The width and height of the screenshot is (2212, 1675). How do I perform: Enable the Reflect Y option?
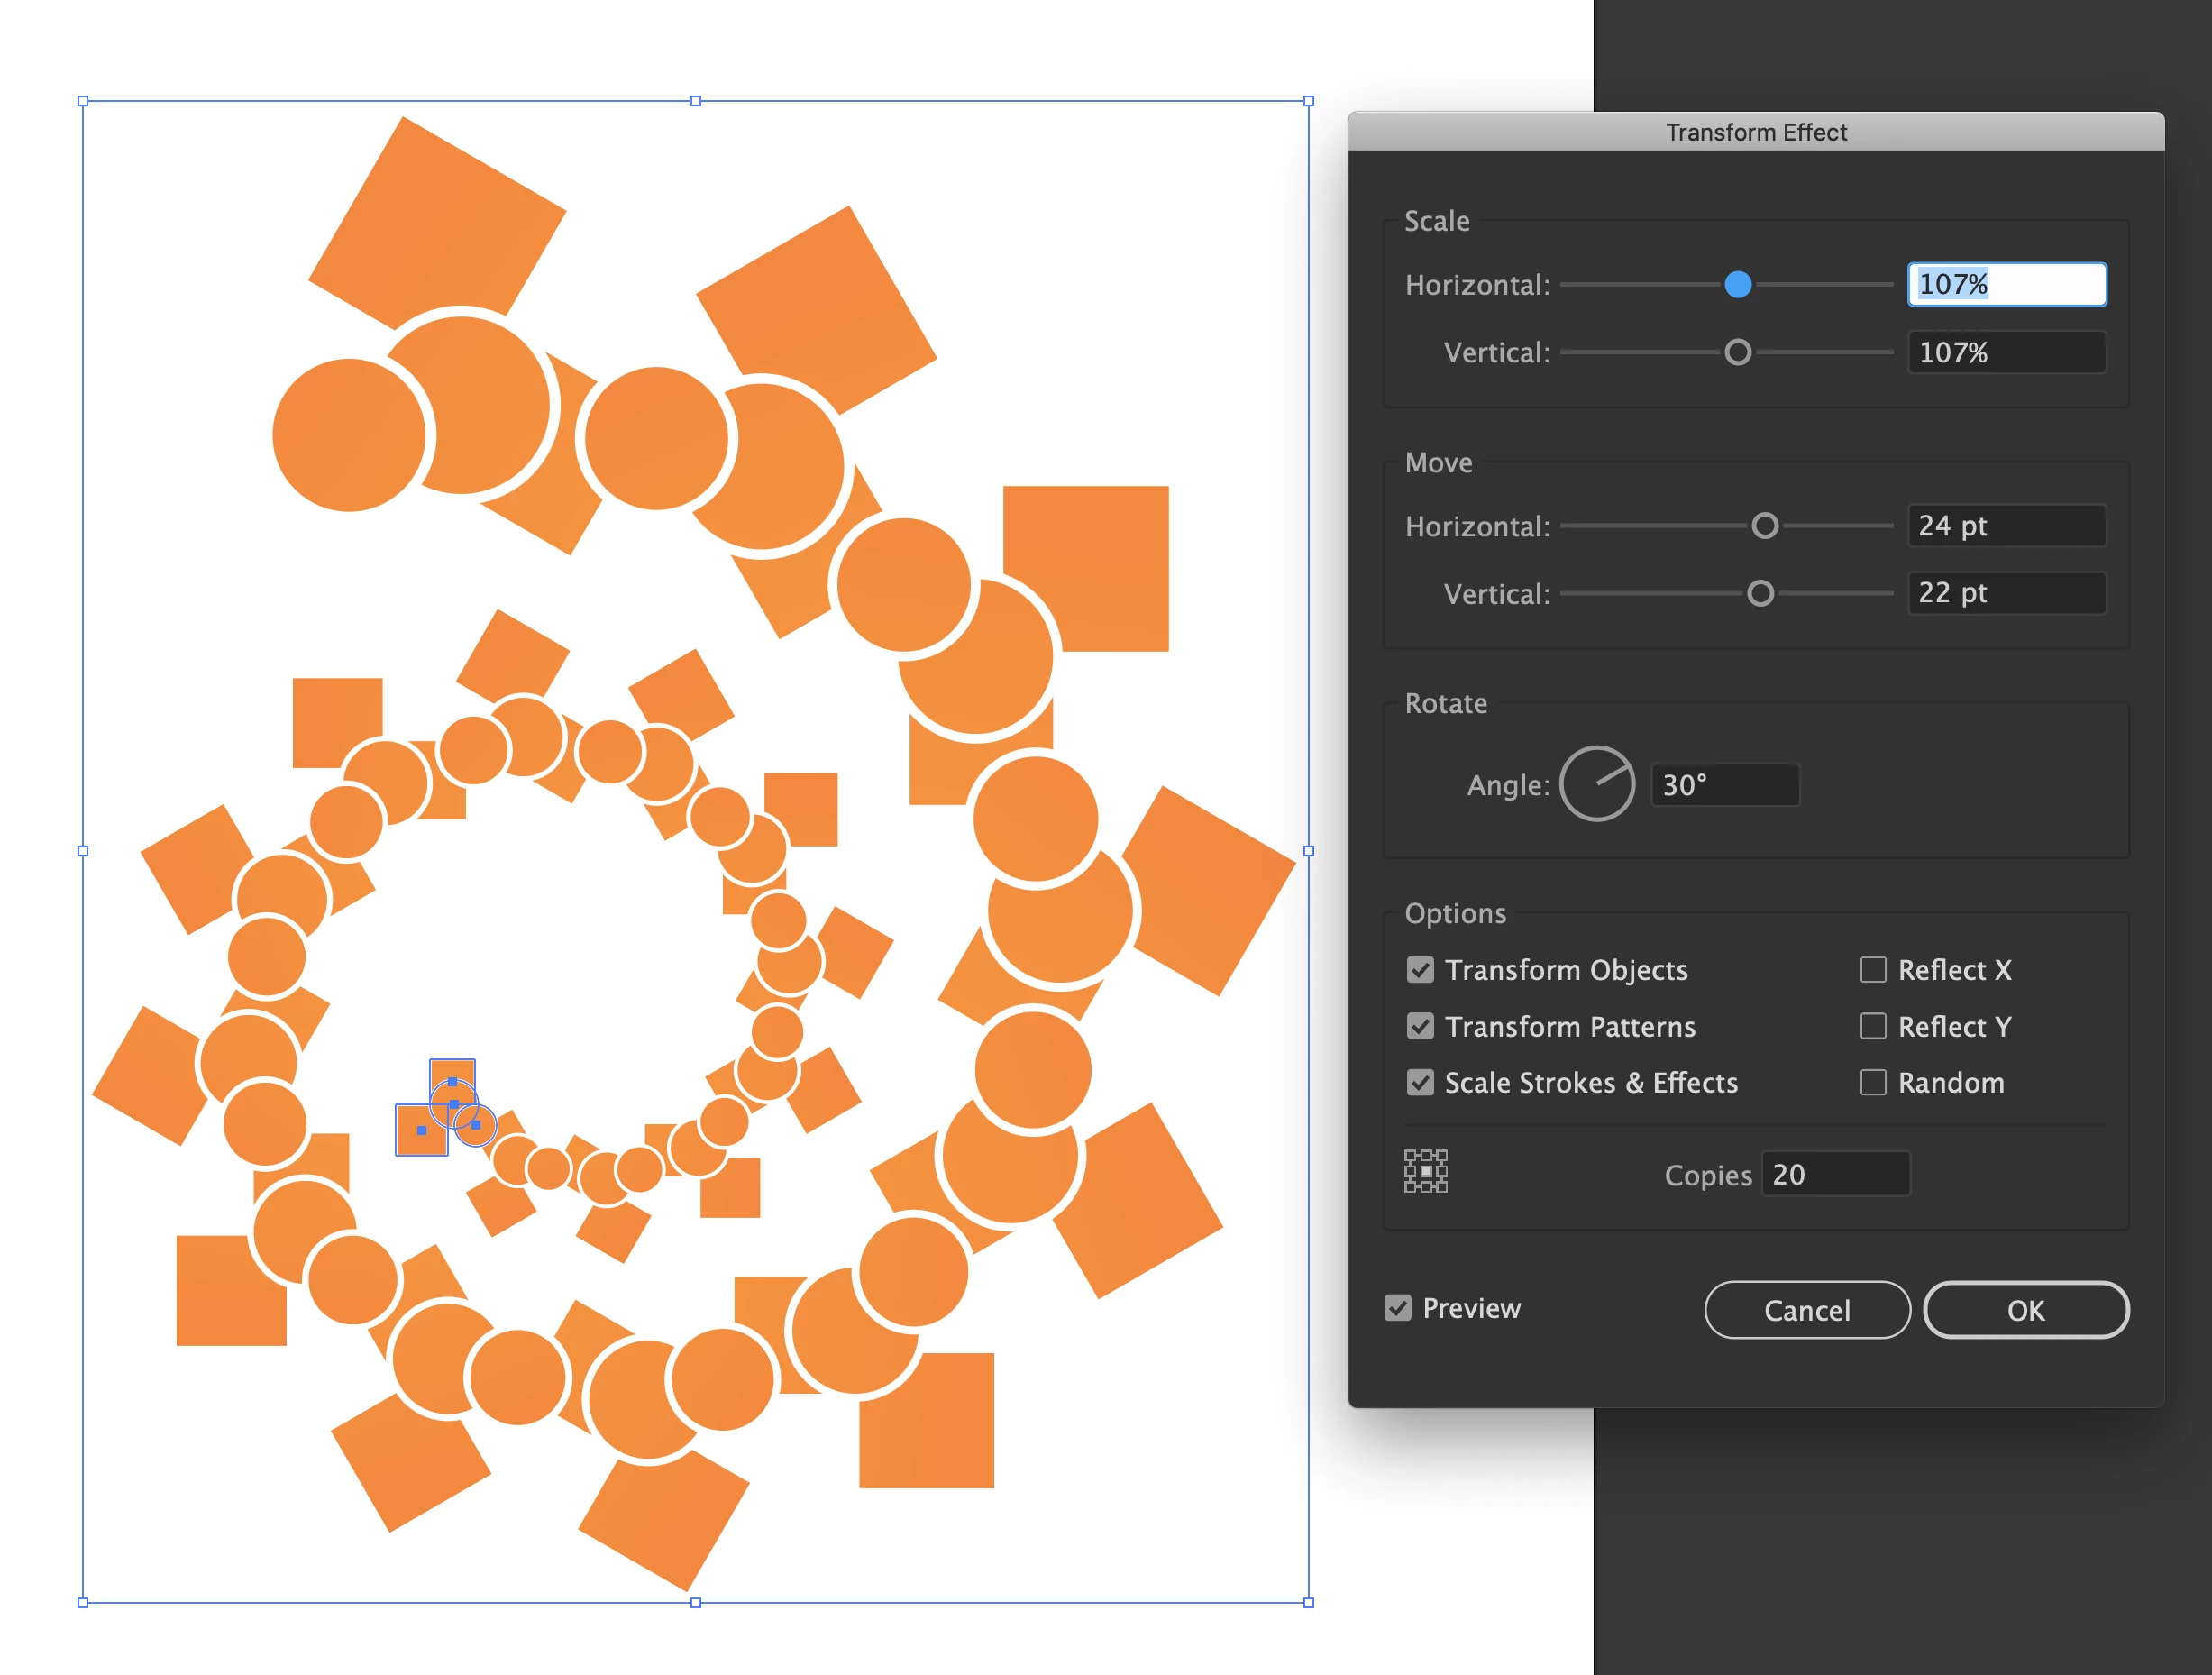tap(1872, 1027)
